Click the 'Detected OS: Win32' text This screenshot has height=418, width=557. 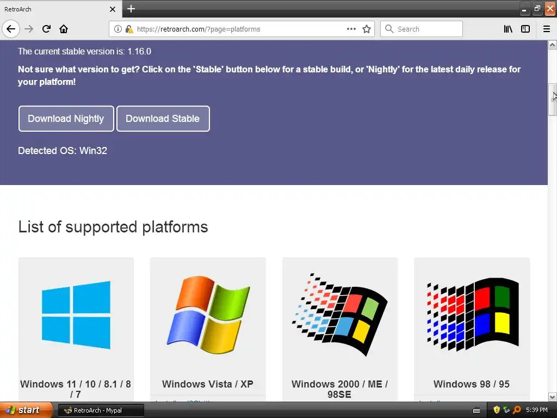63,151
